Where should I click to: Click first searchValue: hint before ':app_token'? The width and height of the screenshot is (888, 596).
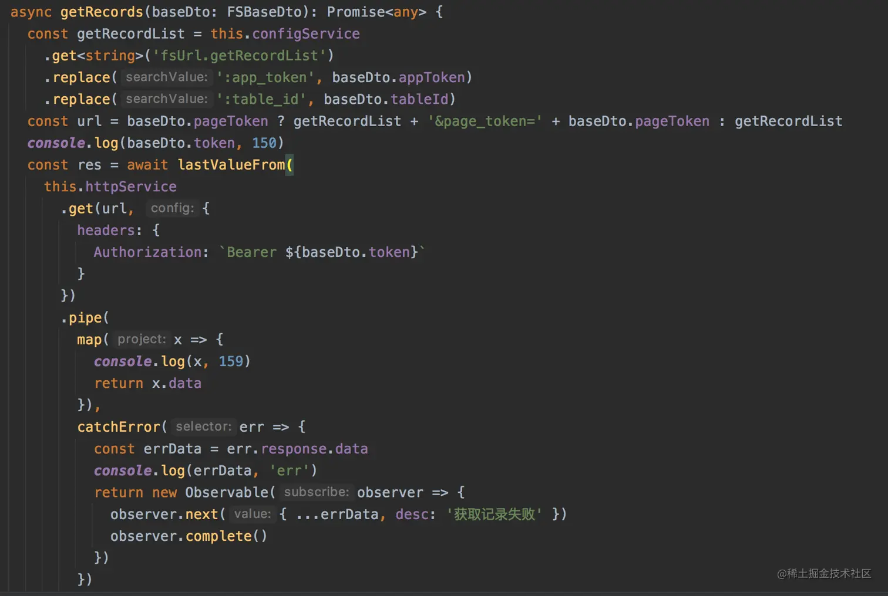click(x=166, y=77)
